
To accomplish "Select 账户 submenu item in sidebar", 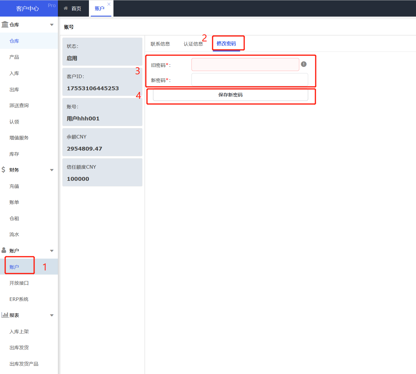I will tap(29, 267).
